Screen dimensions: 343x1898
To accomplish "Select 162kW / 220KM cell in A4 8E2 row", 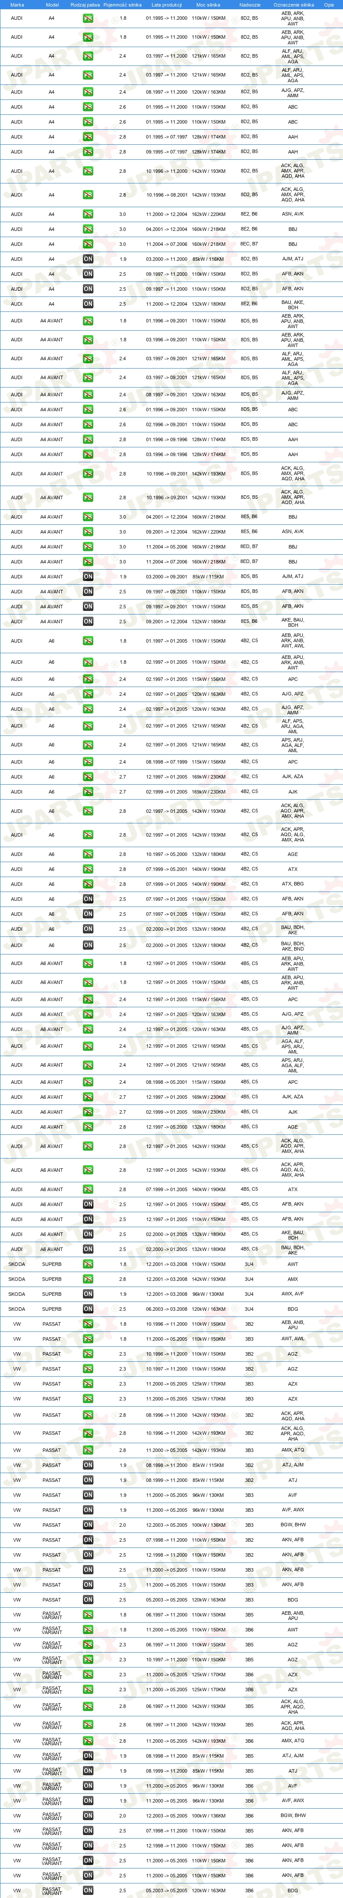I will [x=209, y=214].
